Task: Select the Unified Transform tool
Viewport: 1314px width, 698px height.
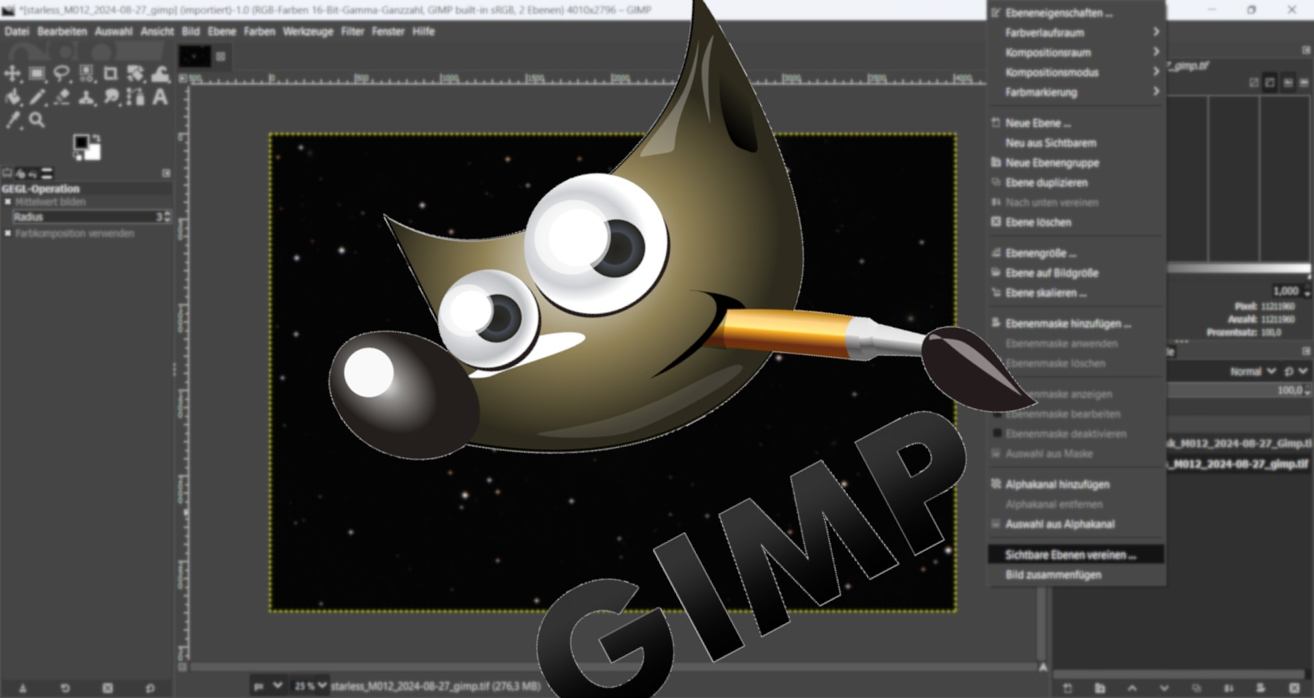Action: point(136,74)
